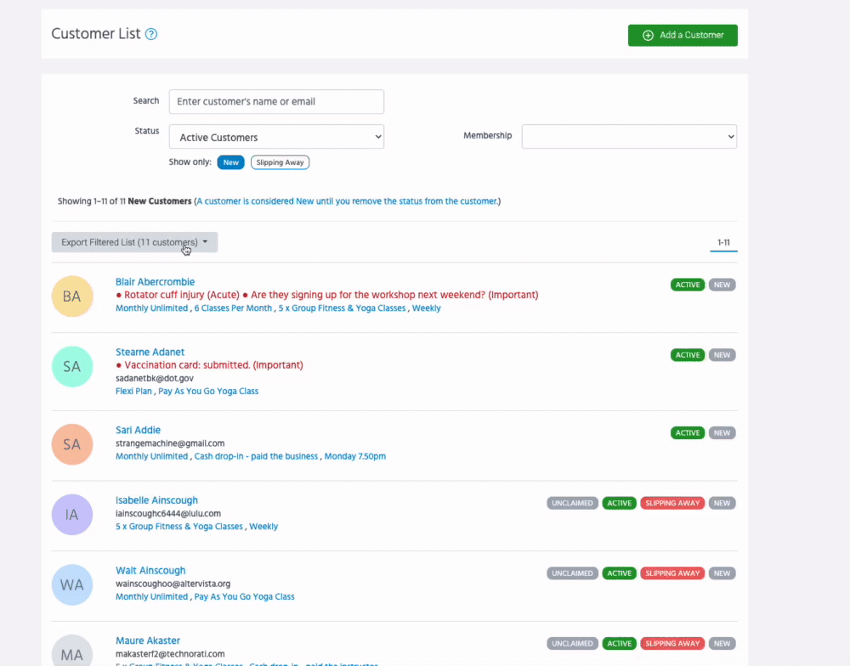Click Sari Addie's orange SA avatar
The image size is (850, 666).
pos(72,444)
